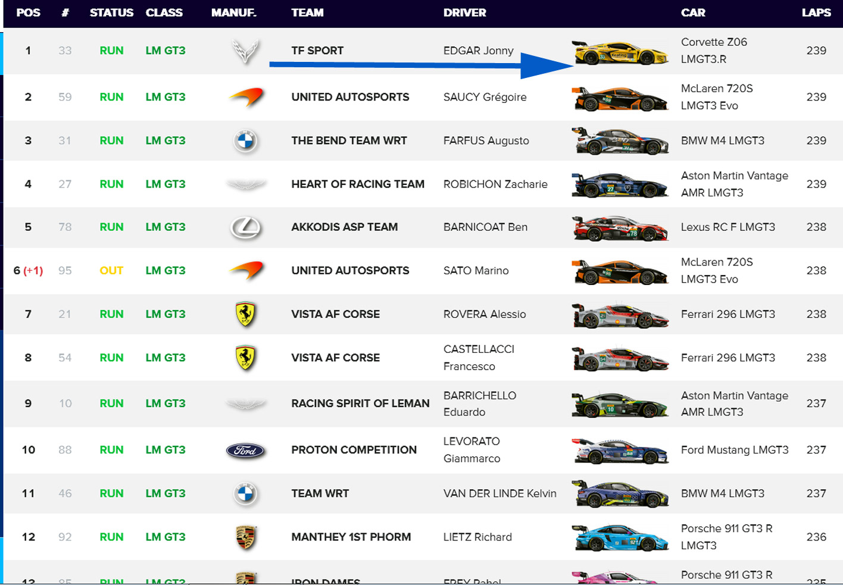Click driver BARNICOAT Ben

coord(485,227)
